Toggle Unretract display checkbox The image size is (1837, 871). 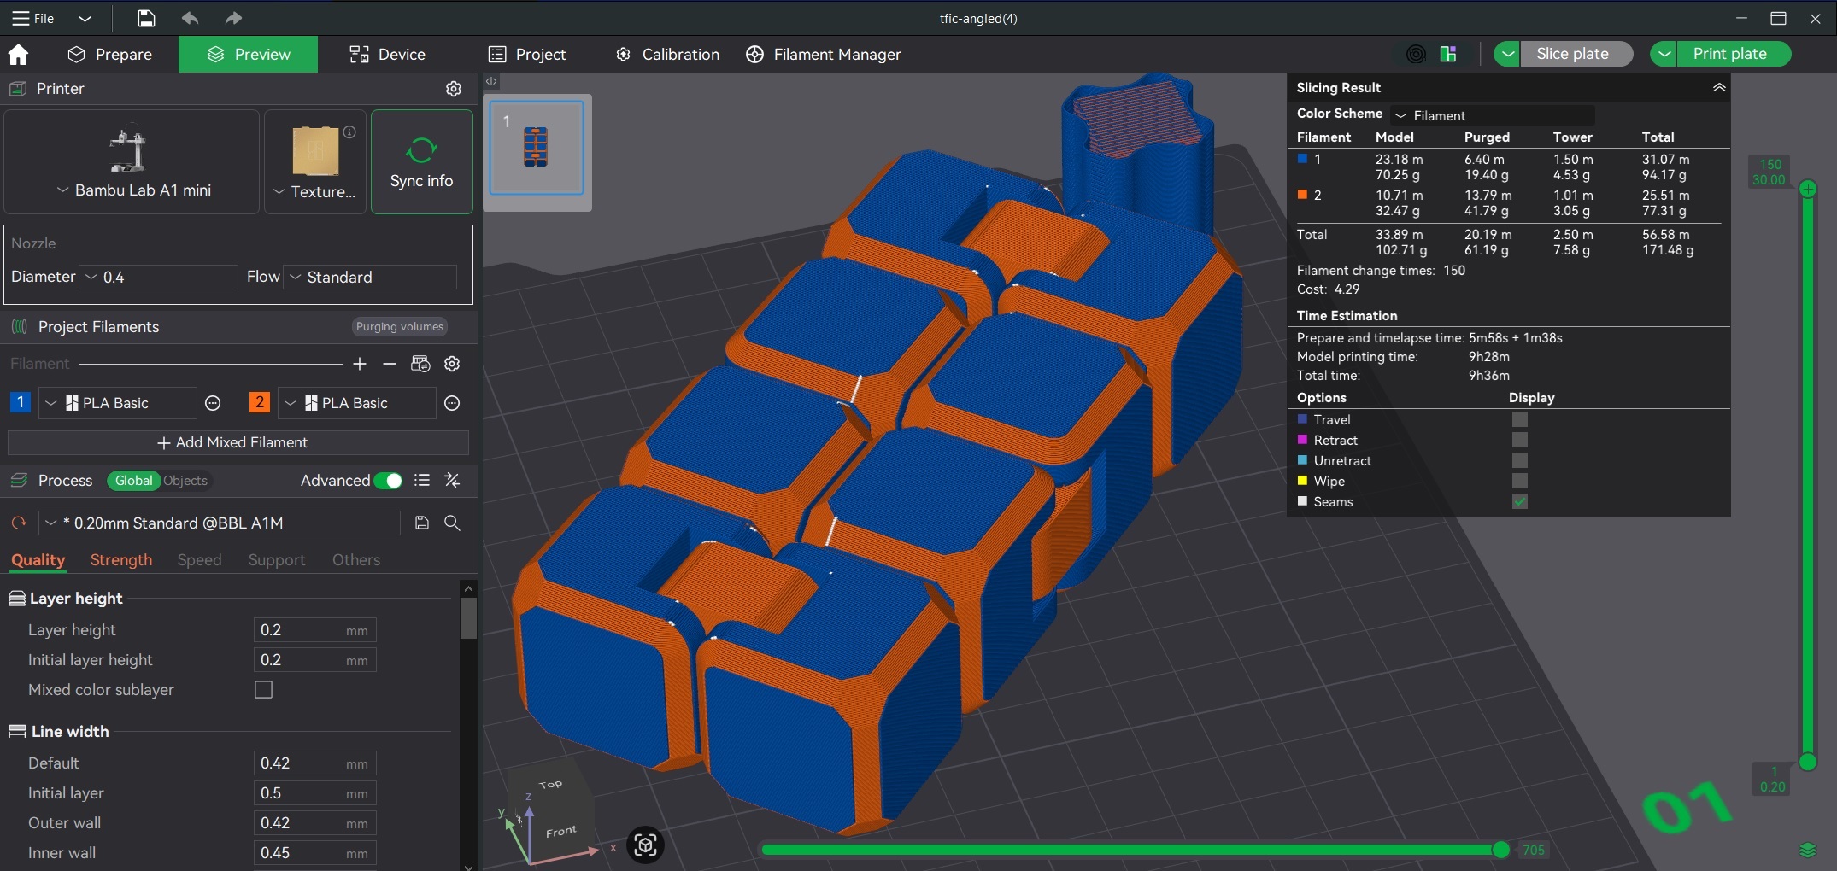point(1519,460)
